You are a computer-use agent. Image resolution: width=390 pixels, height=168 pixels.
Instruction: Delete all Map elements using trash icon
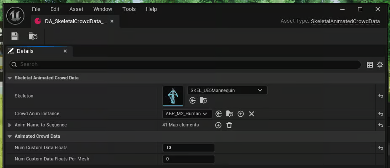click(x=229, y=125)
